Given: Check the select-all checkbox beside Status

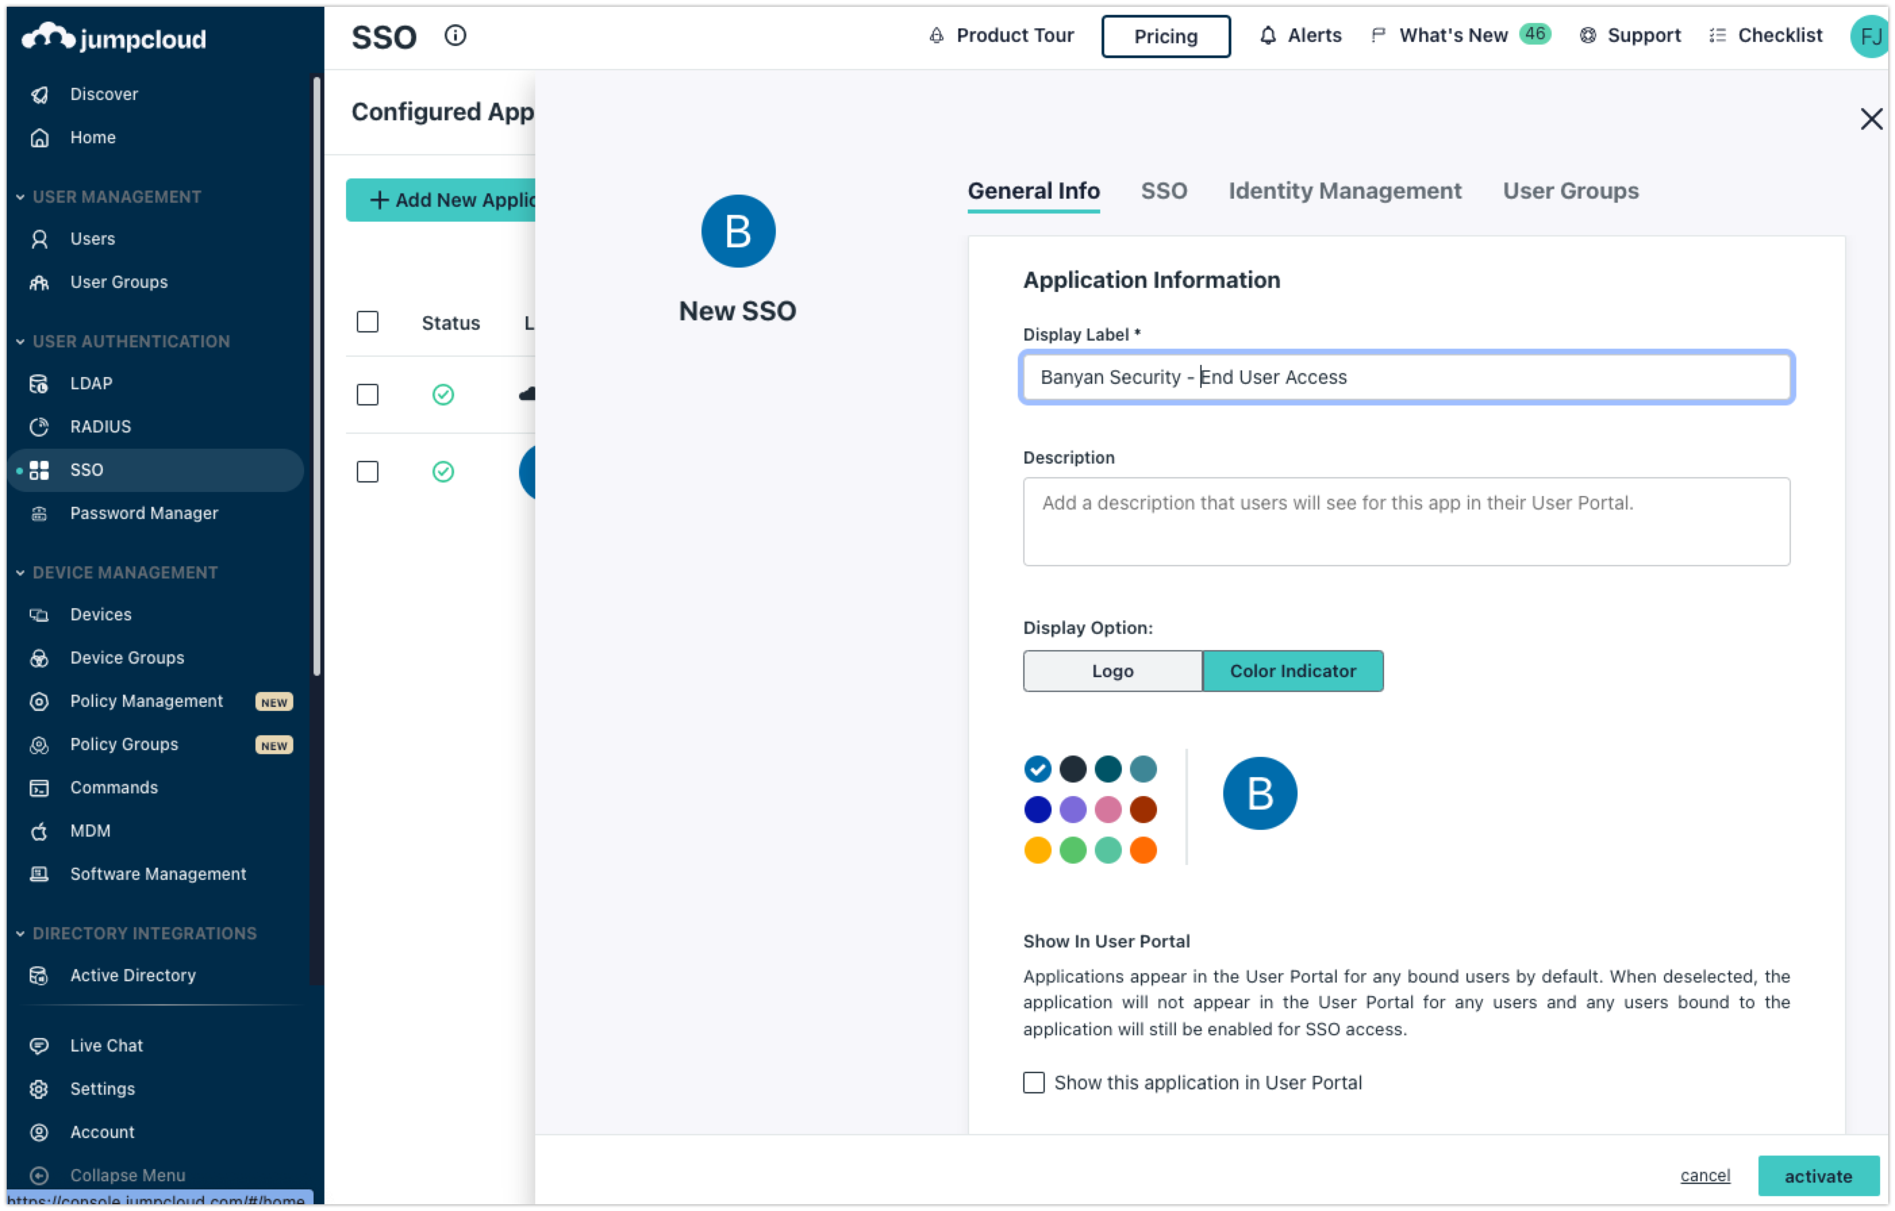Looking at the screenshot, I should pyautogui.click(x=368, y=322).
